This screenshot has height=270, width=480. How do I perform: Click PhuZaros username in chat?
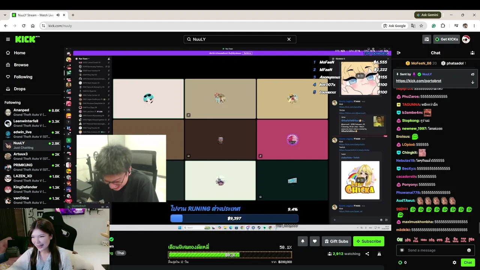[x=410, y=97]
